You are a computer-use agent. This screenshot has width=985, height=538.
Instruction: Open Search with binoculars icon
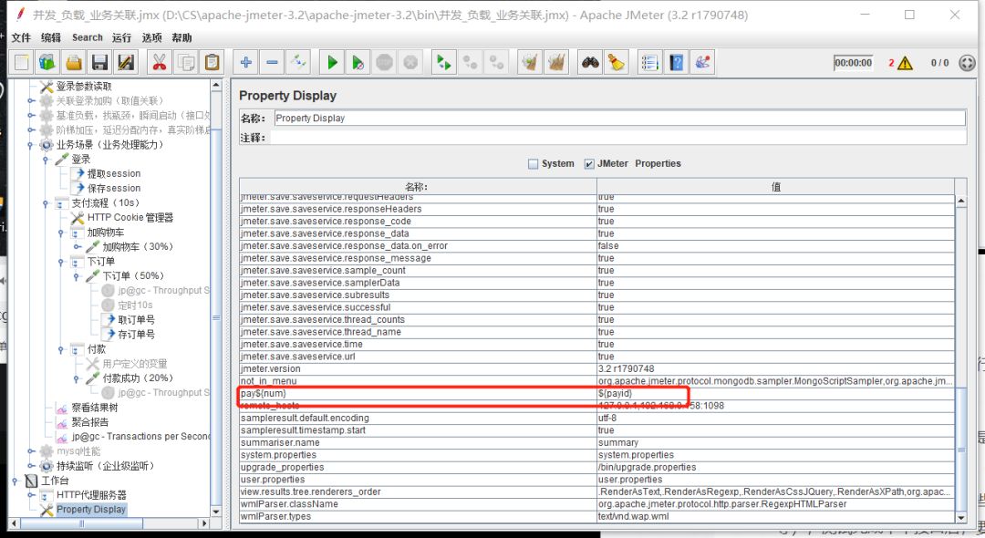point(590,62)
